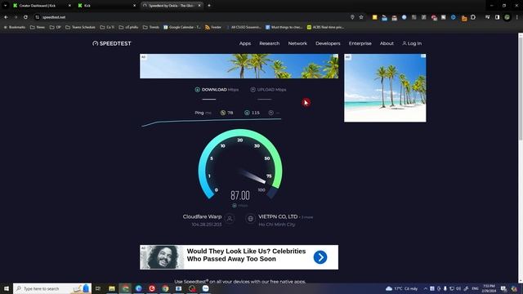Screen dimensions: 523x294
Task: Open the Extensions puzzle icon
Action: click(473, 17)
